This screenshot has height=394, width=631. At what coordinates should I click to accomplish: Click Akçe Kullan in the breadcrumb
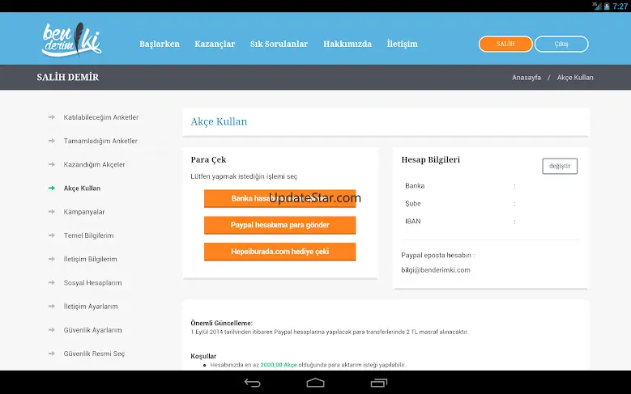575,77
